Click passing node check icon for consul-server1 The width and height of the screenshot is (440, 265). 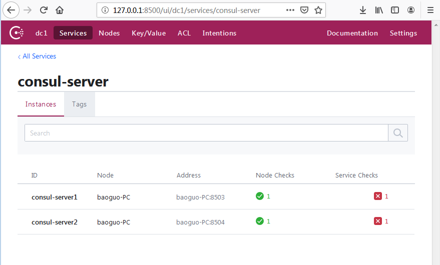(x=260, y=196)
